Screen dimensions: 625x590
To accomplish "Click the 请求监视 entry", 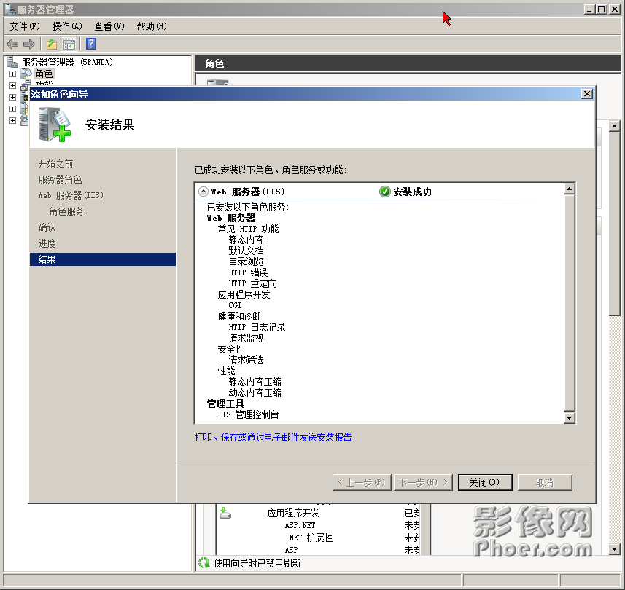I will click(246, 338).
